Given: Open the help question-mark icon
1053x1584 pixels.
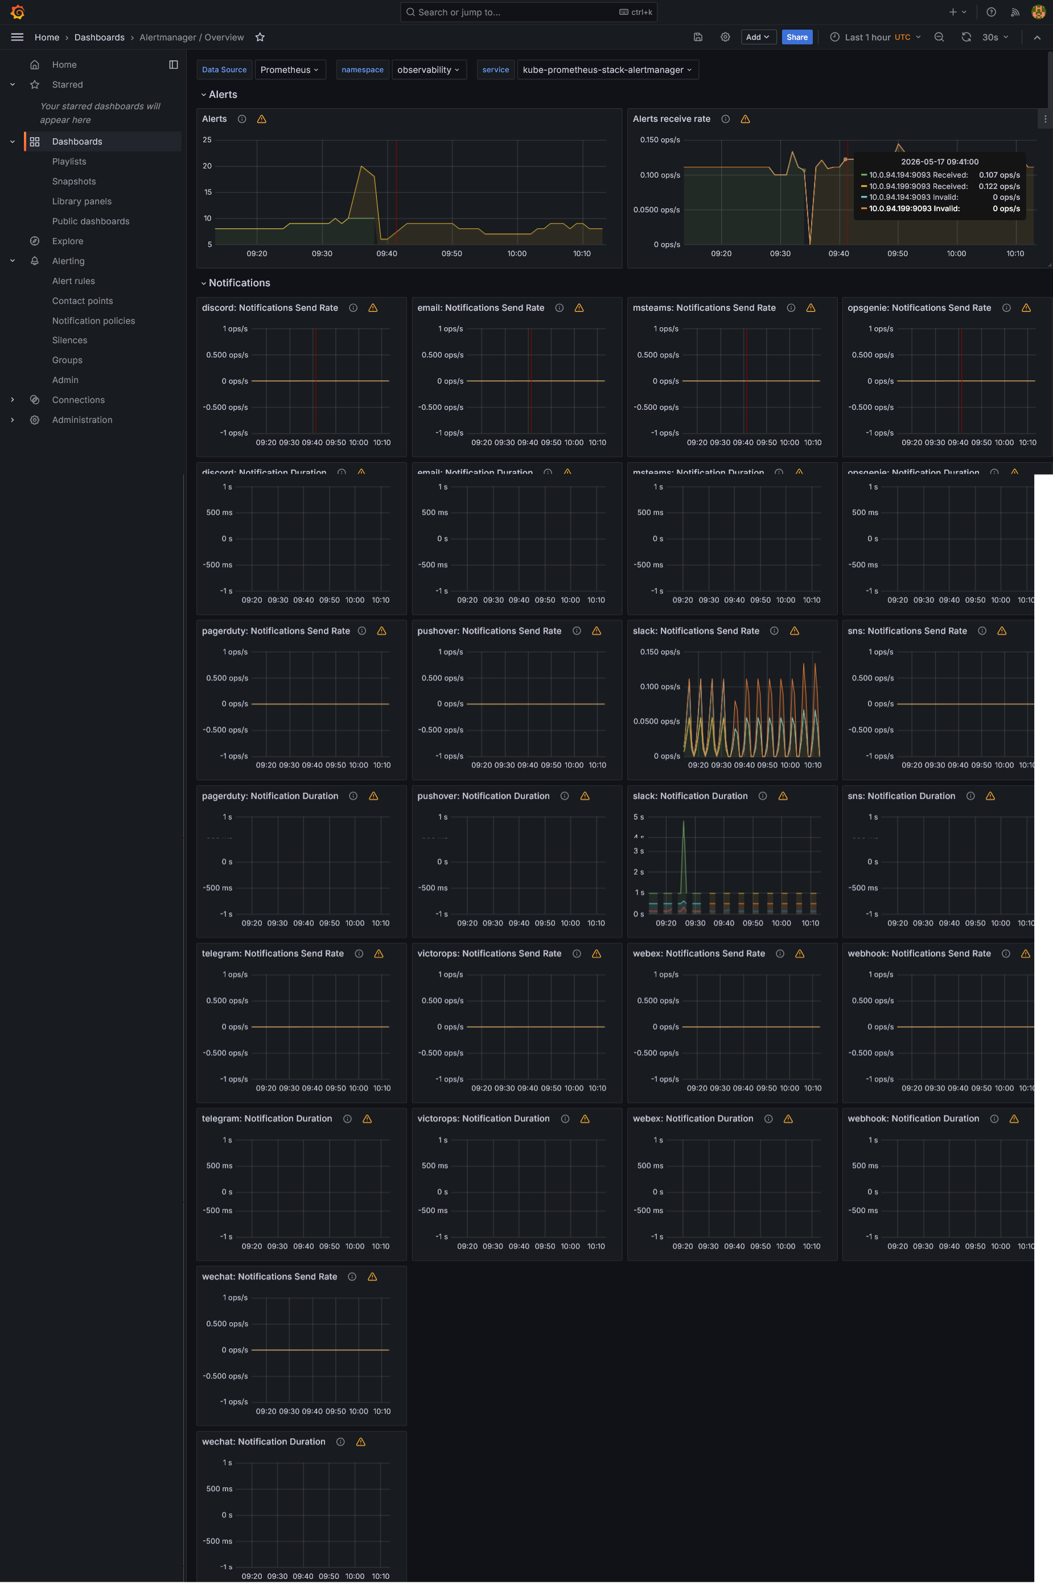Looking at the screenshot, I should [990, 12].
